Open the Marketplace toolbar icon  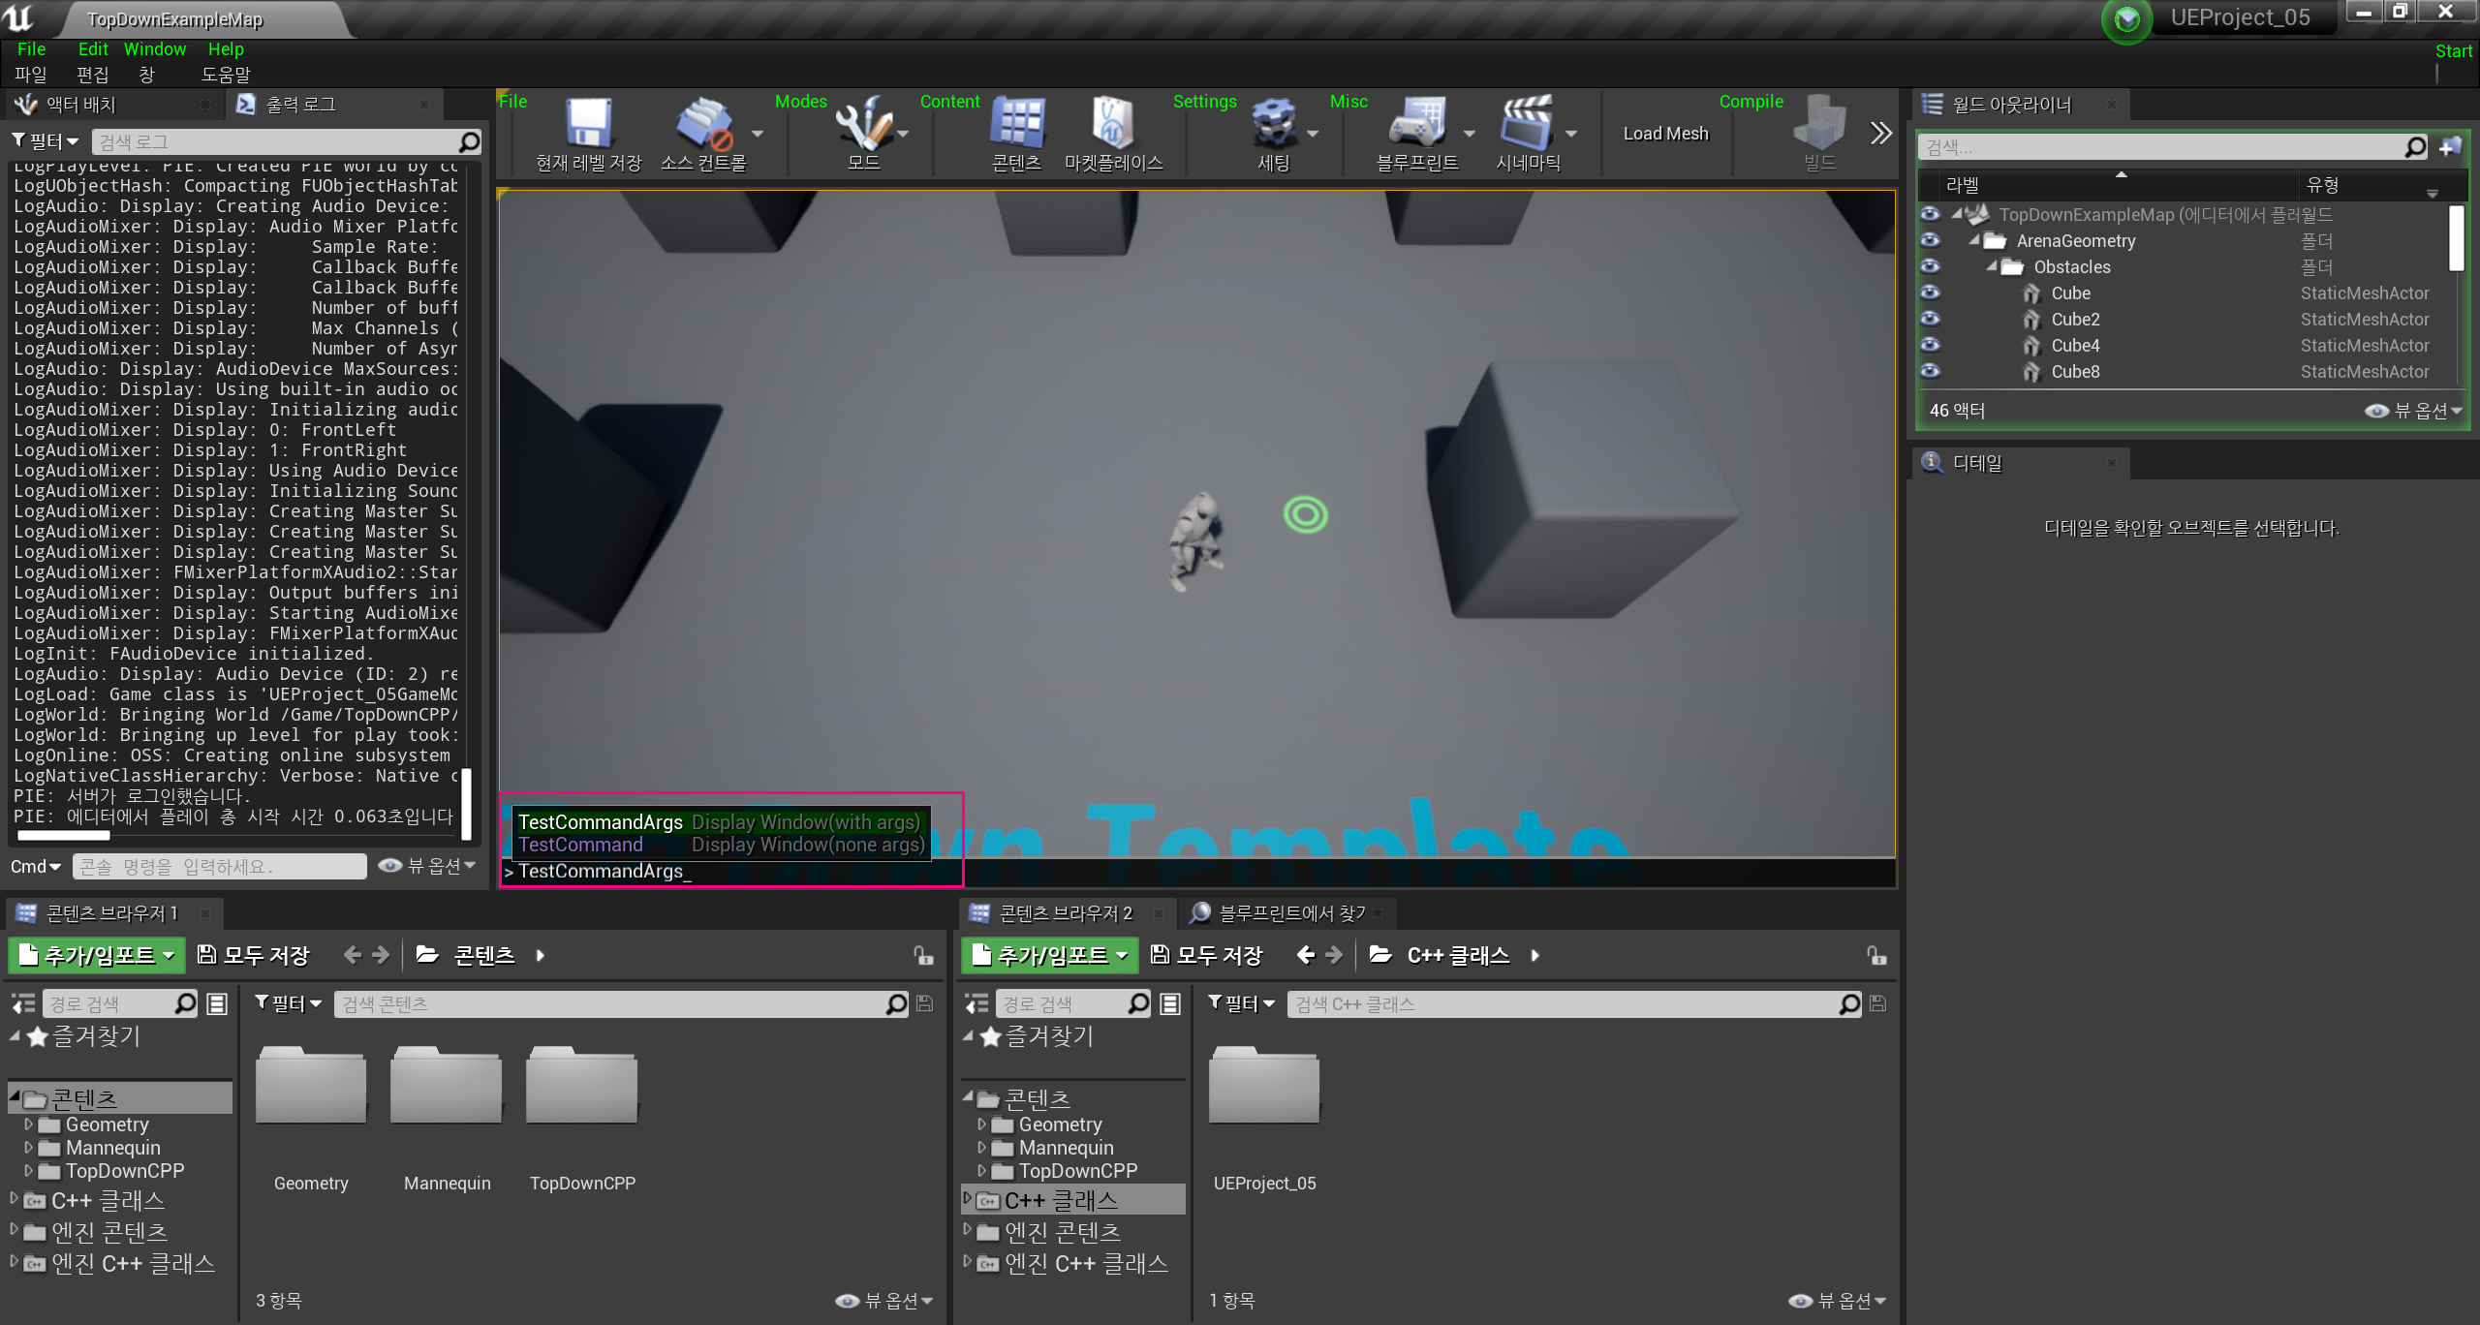click(1112, 124)
